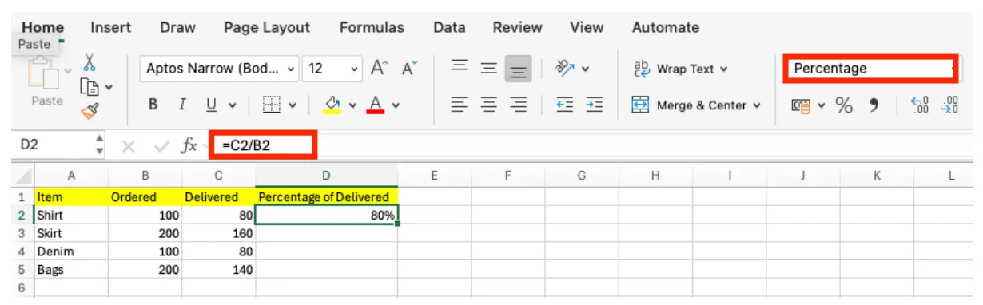The width and height of the screenshot is (983, 305).
Task: Cancel formula entry with X
Action: [x=129, y=145]
